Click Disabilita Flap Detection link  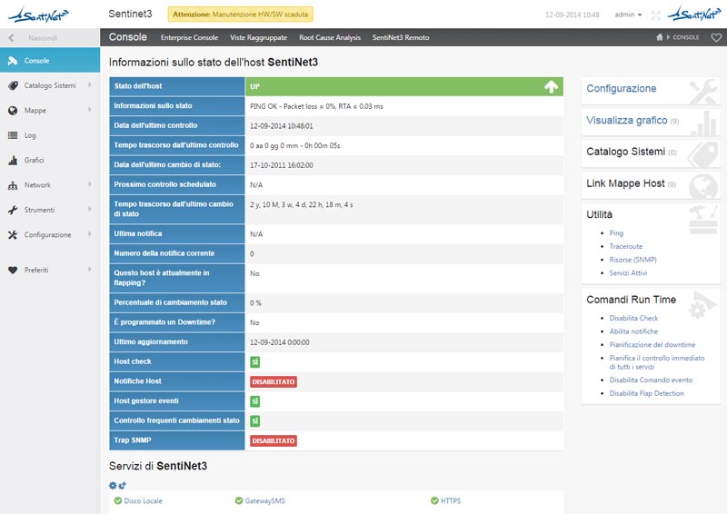pyautogui.click(x=646, y=393)
